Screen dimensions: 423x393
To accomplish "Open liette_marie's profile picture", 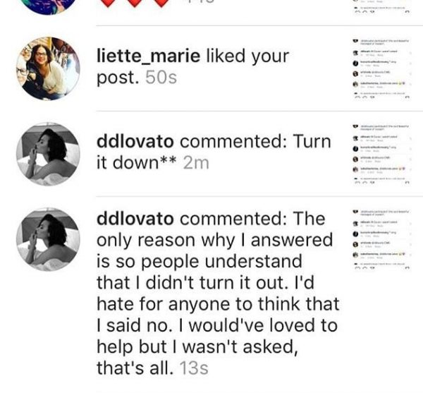I will [48, 68].
